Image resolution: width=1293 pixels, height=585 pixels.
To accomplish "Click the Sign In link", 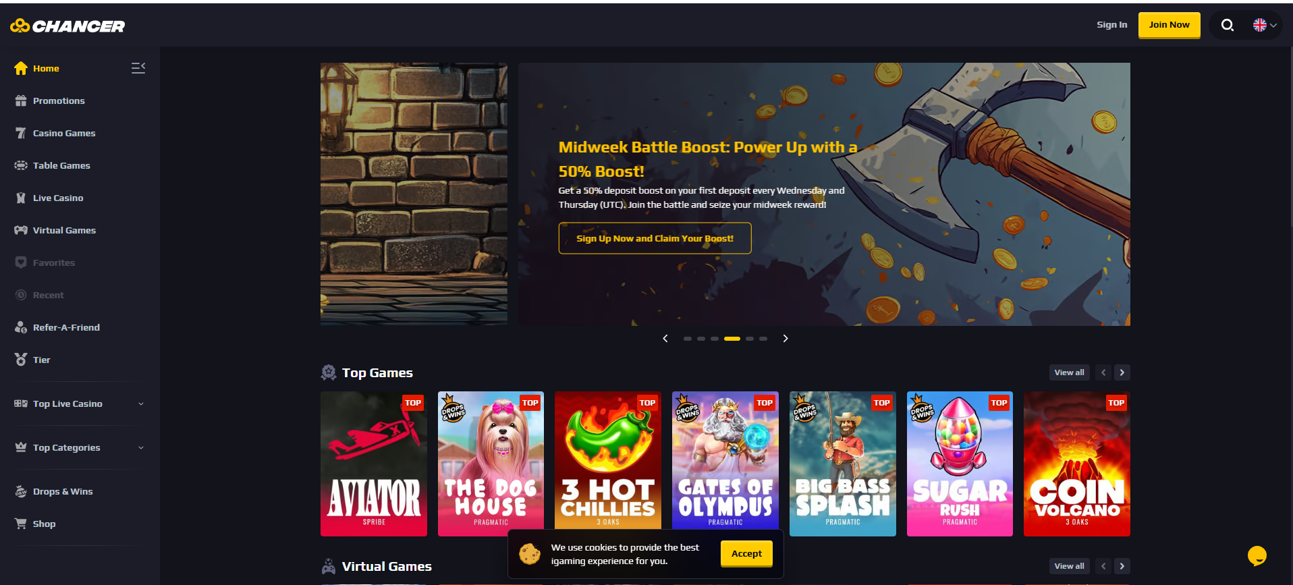I will [1111, 25].
